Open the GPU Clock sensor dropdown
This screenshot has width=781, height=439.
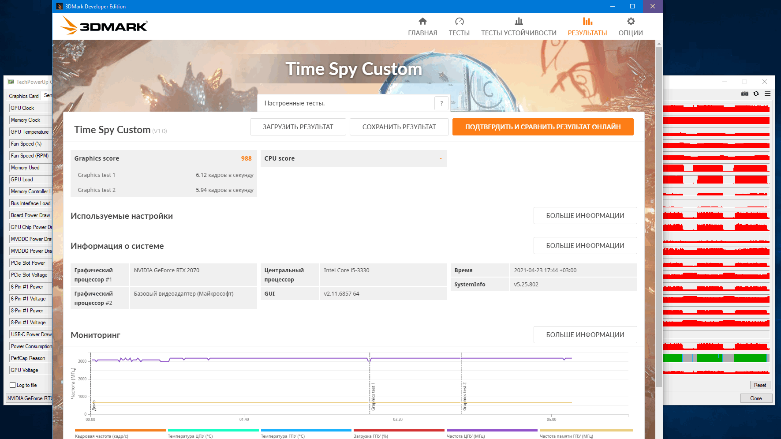[31, 108]
